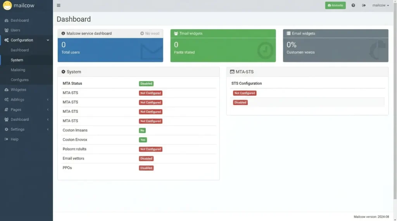Click the Help sidebar icon
This screenshot has height=221, width=397.
pos(6,139)
